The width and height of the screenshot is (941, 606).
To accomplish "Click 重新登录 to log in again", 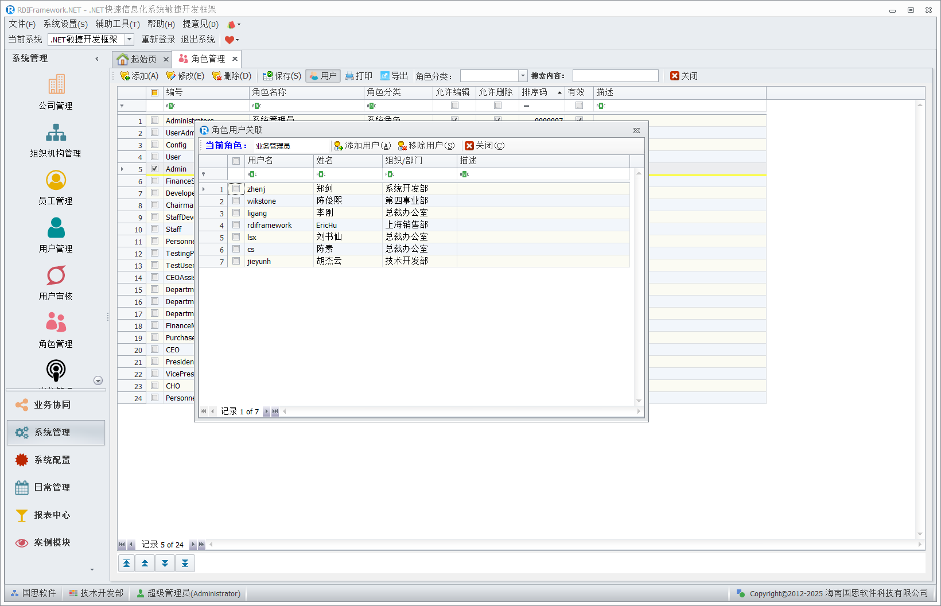I will 158,40.
